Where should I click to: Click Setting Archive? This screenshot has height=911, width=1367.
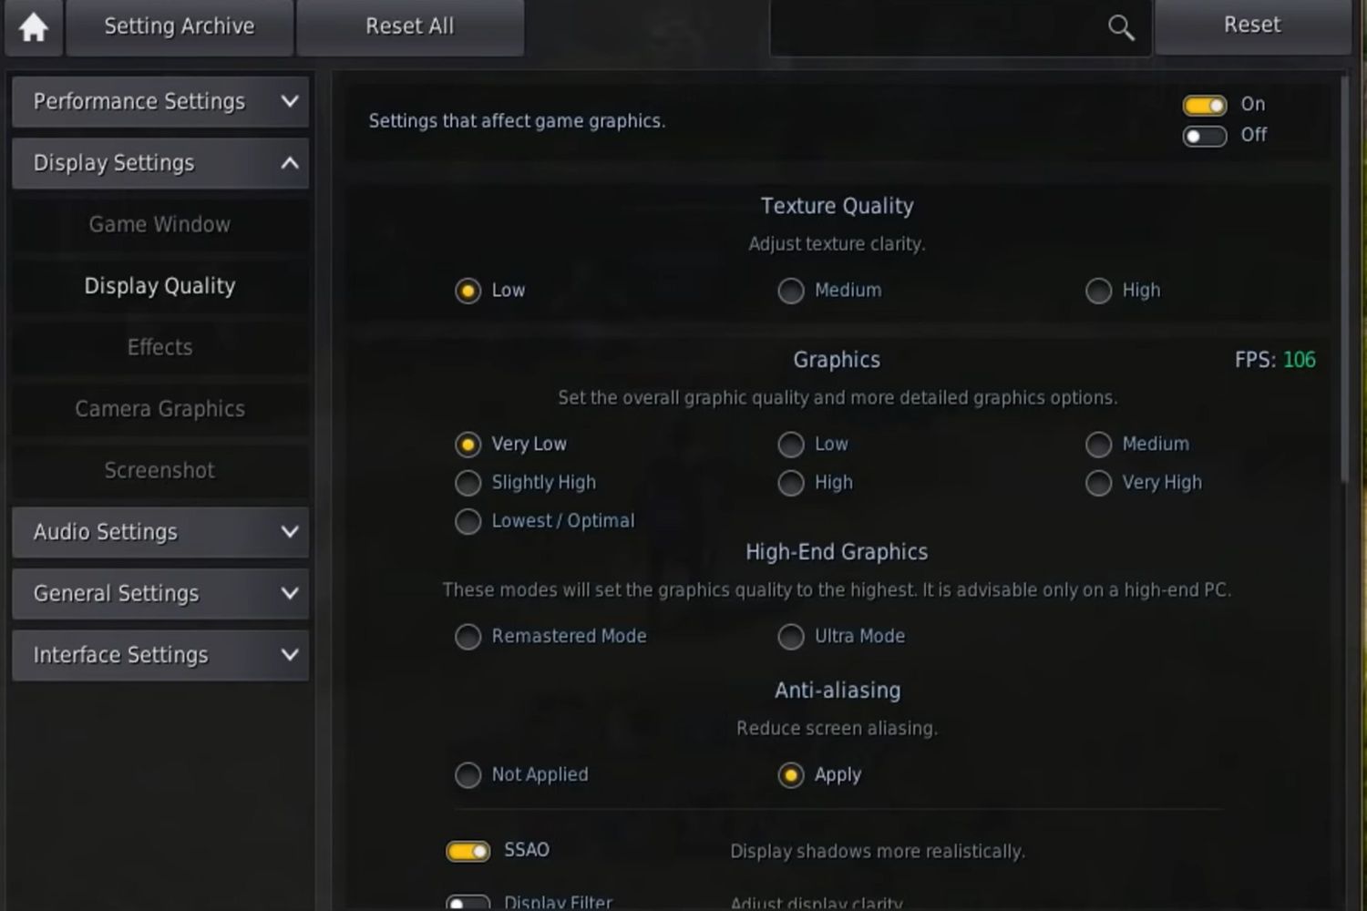coord(179,26)
